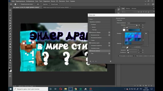Click the white glow color swatch
Screen dimensions: 163x91
124,30
